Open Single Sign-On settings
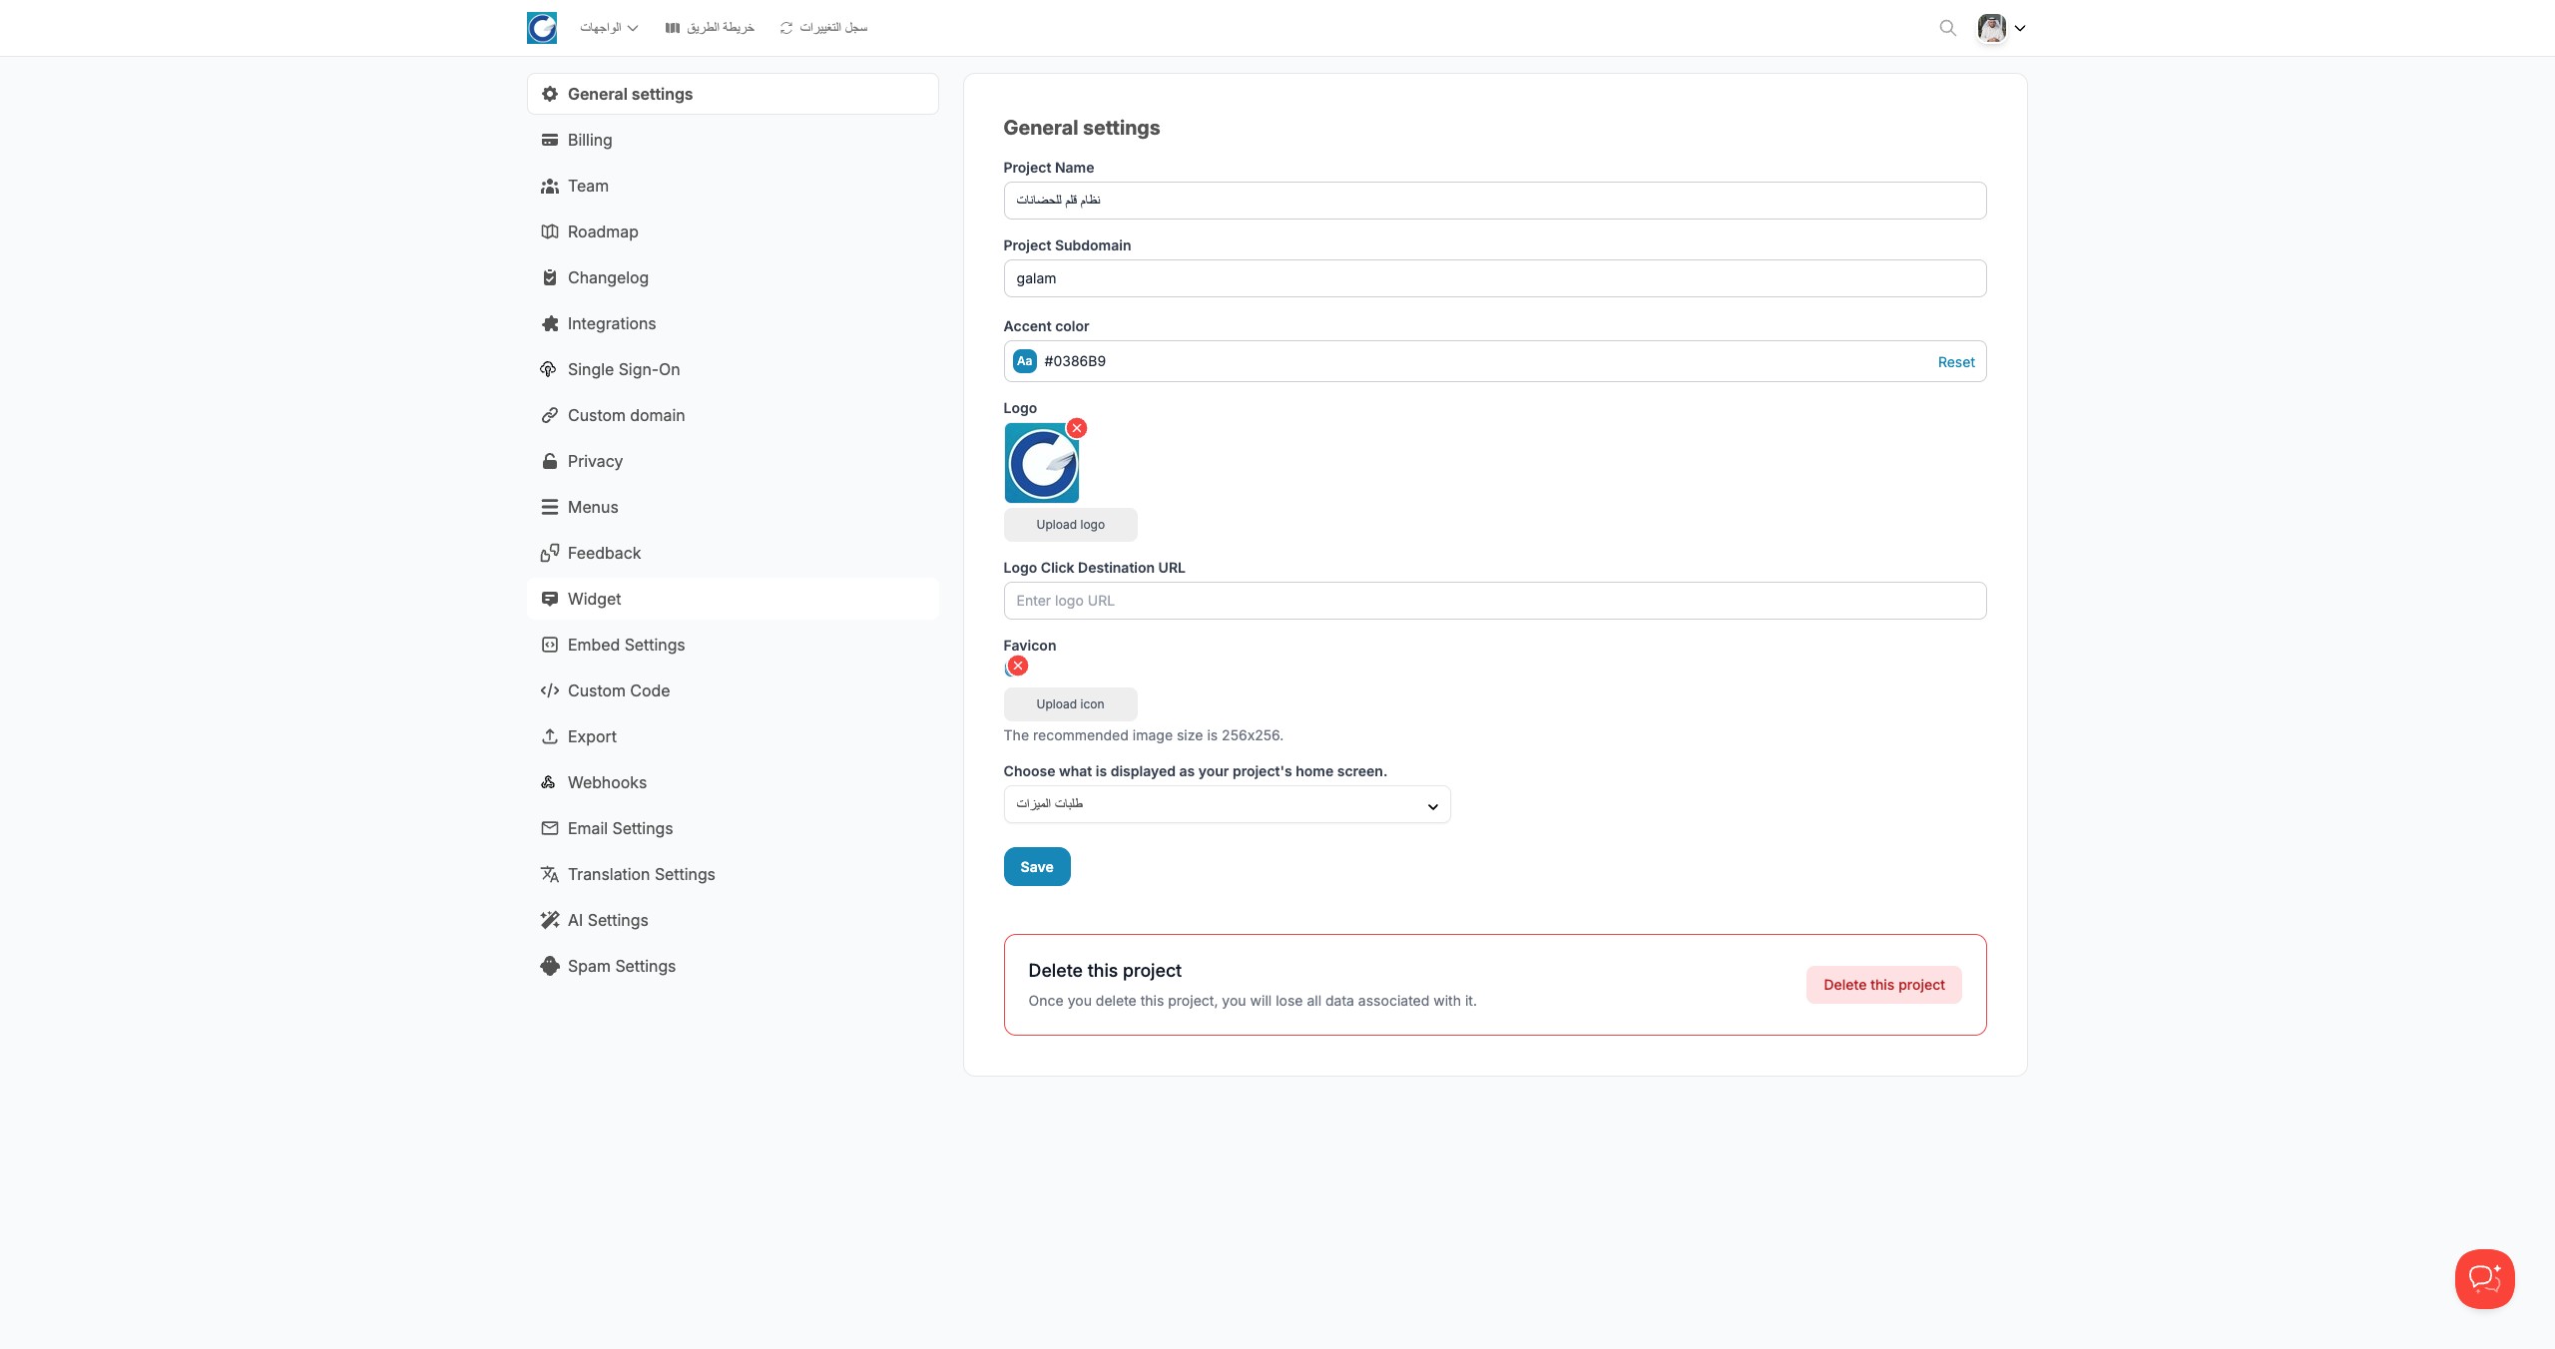 623,369
